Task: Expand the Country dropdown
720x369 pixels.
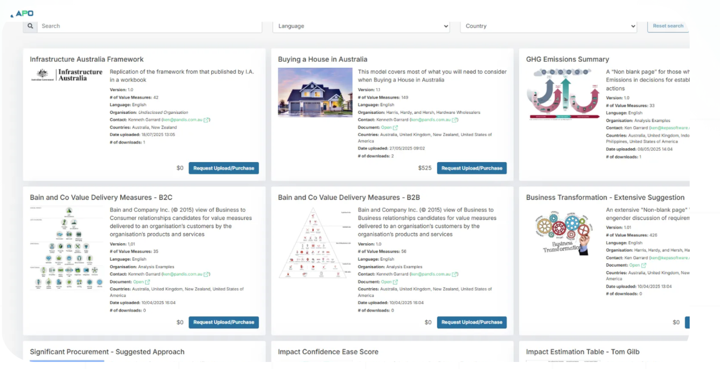Action: tap(549, 26)
